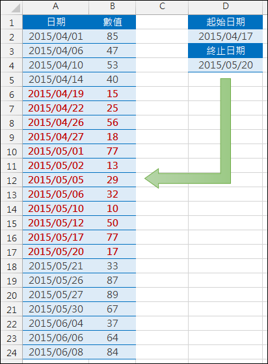
Task: Select red date 2015/04/26
Action: pyautogui.click(x=55, y=123)
